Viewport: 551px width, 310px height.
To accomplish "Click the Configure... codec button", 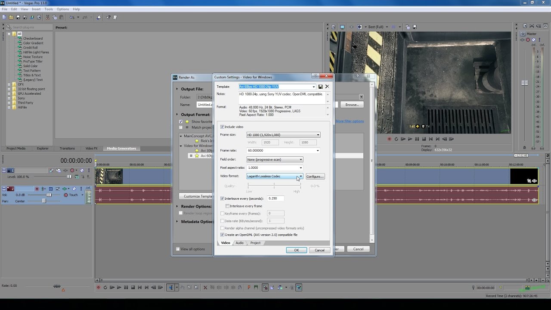I will tap(315, 177).
